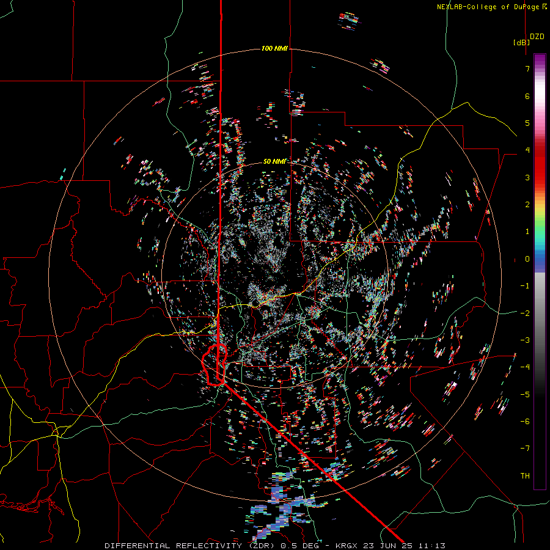Click the 4 value on the scale
The width and height of the screenshot is (550, 550).
tap(527, 150)
